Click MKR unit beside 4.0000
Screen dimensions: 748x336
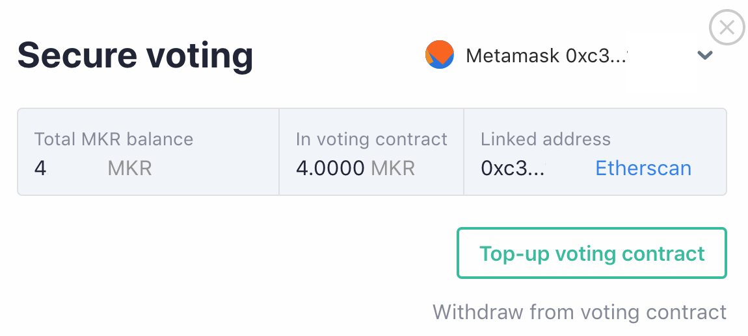tap(393, 169)
